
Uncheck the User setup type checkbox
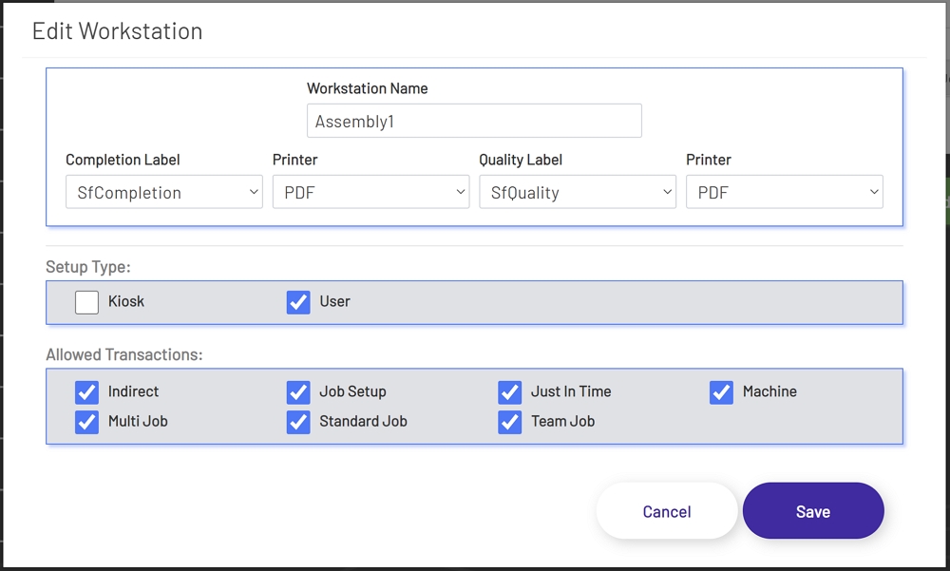click(298, 302)
